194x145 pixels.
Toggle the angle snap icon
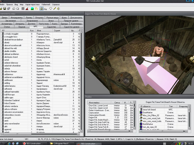coord(27,9)
